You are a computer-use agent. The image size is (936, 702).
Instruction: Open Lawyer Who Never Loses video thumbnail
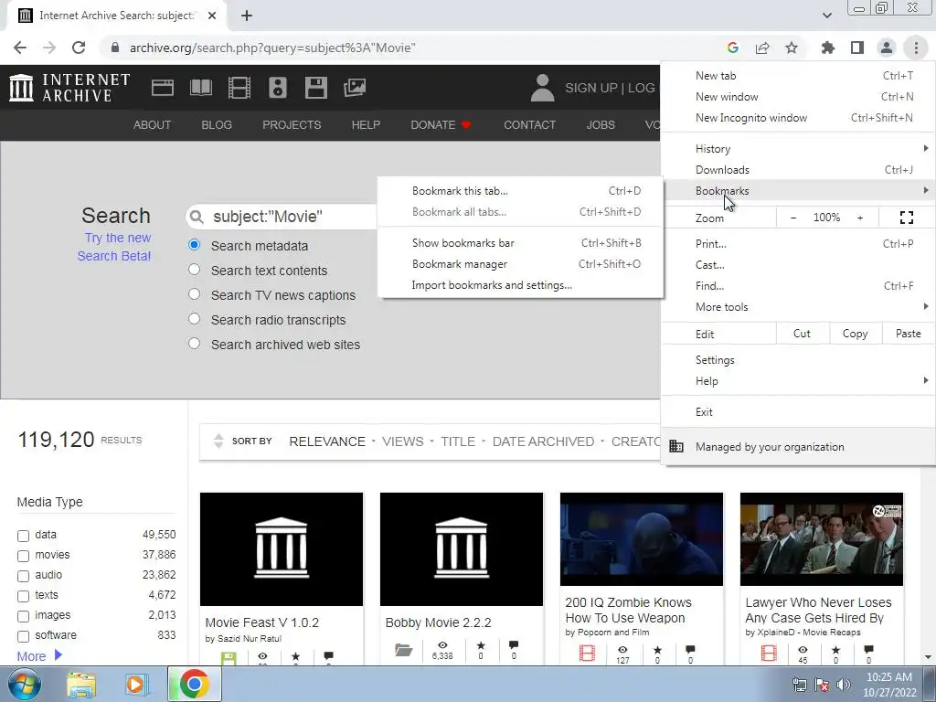(x=822, y=539)
